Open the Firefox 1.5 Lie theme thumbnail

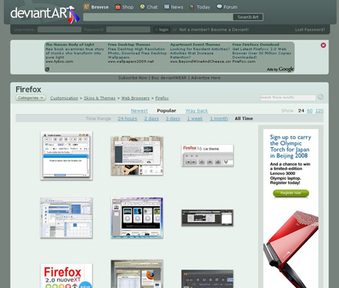point(207,155)
